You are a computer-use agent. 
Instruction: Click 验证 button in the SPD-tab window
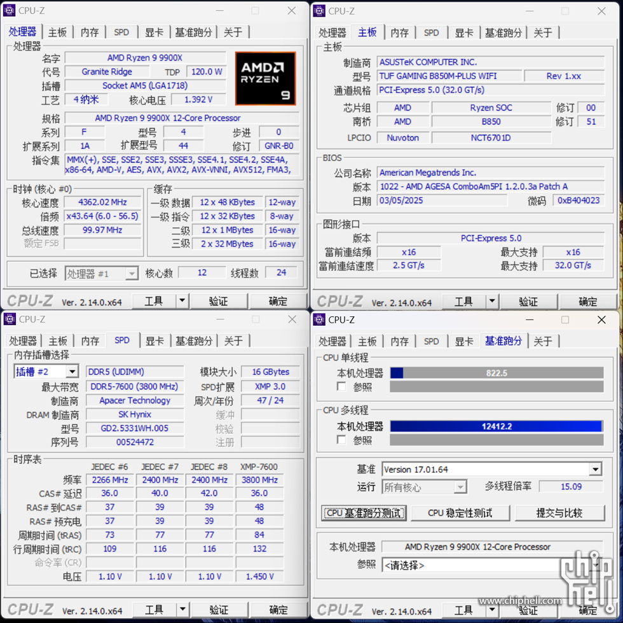tap(219, 609)
